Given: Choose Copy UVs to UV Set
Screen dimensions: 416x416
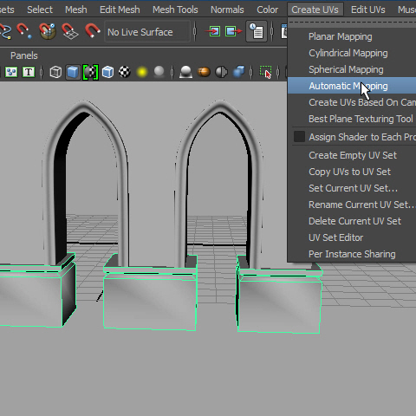Looking at the screenshot, I should tap(352, 172).
